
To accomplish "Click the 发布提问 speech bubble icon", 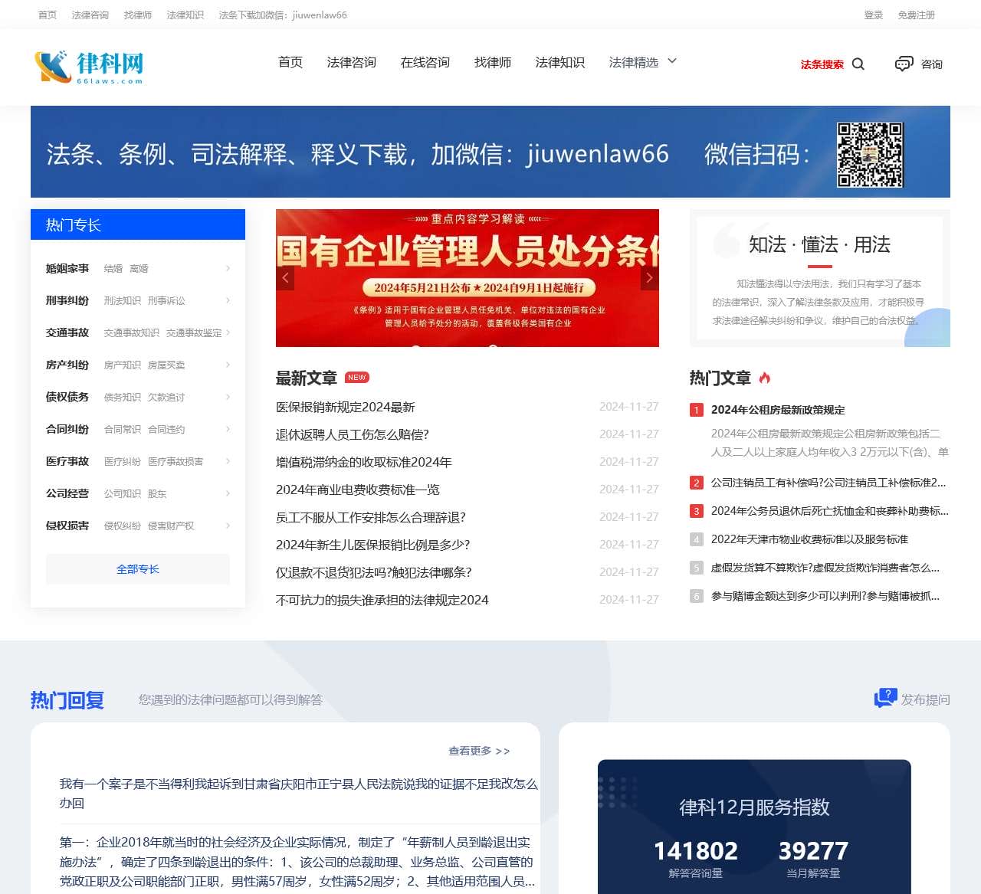I will (884, 698).
